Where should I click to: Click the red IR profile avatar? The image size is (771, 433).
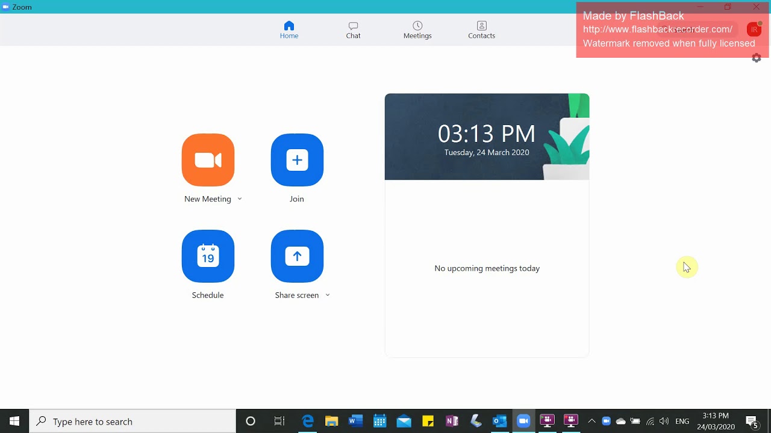point(754,29)
